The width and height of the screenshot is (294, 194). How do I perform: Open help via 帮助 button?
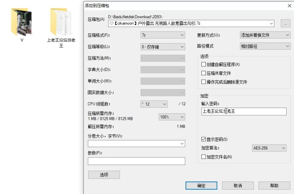274,186
